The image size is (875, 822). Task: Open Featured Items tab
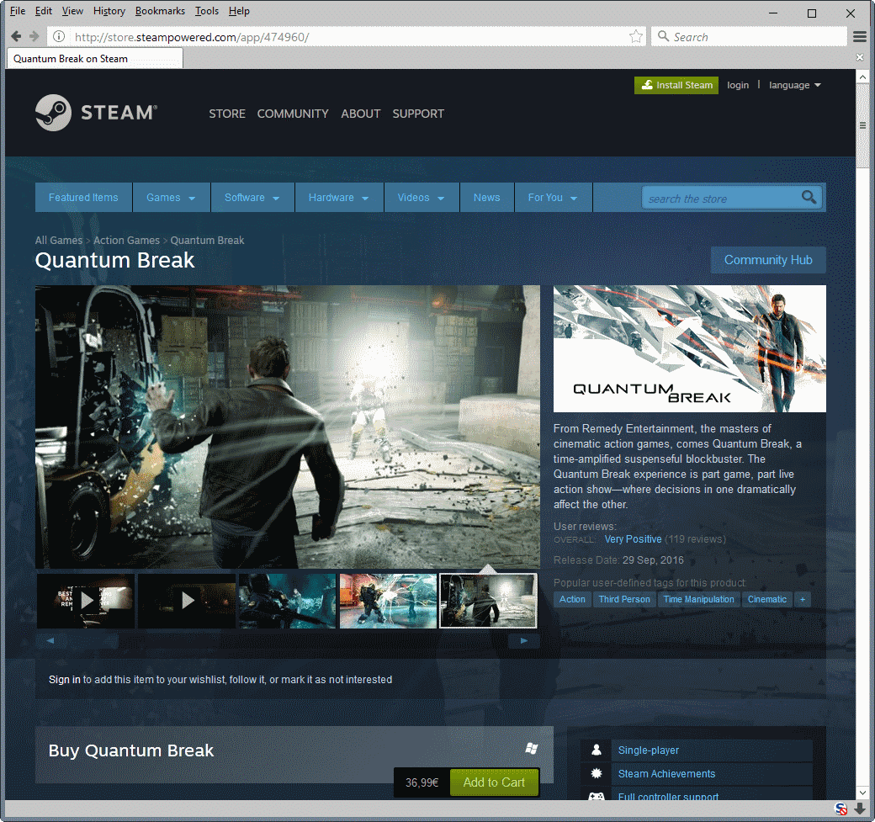(83, 198)
